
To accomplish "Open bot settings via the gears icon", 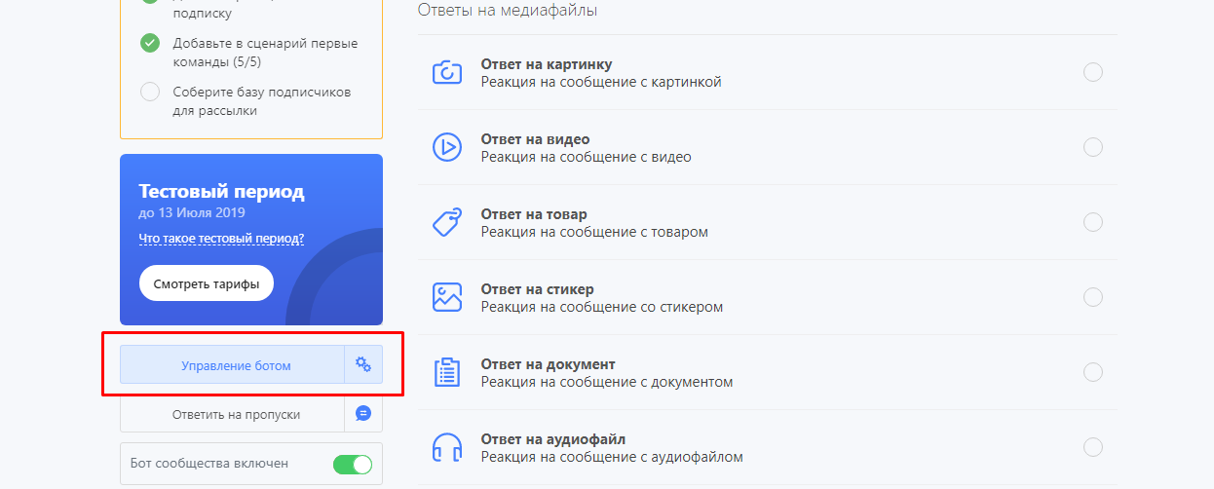I will 363,364.
